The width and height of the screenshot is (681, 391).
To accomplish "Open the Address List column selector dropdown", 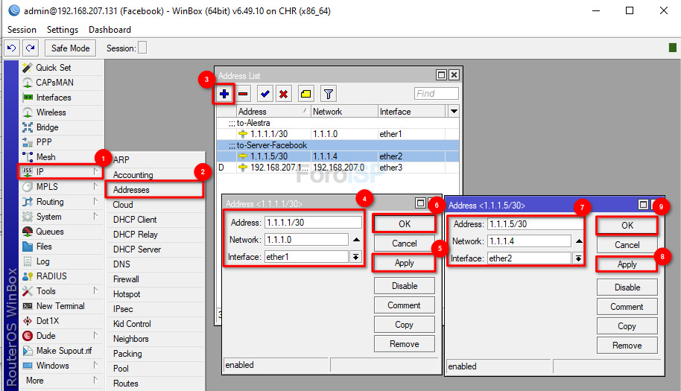I will coord(453,112).
